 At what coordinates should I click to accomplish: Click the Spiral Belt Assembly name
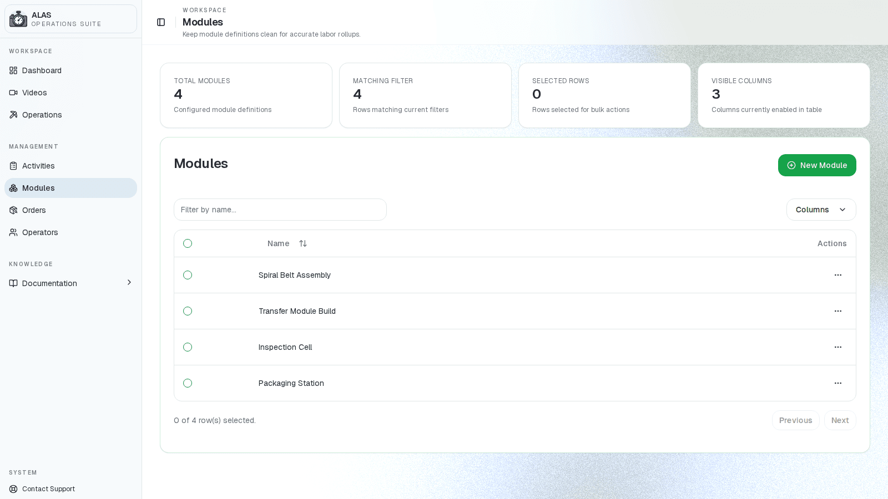[295, 275]
